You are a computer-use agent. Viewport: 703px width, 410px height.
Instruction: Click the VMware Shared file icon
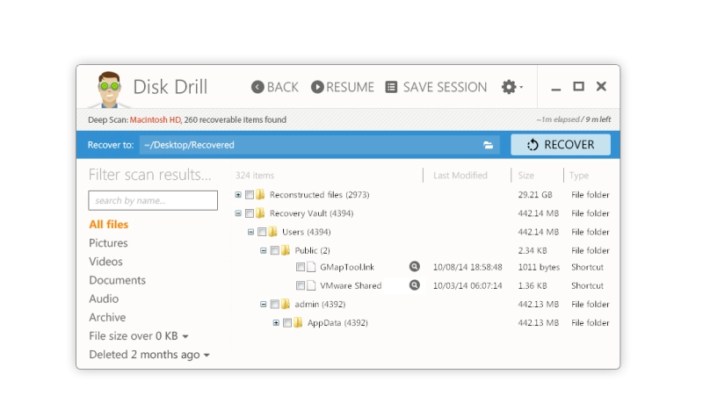(311, 285)
